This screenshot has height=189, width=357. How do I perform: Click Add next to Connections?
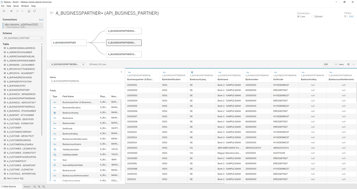pyautogui.click(x=41, y=20)
